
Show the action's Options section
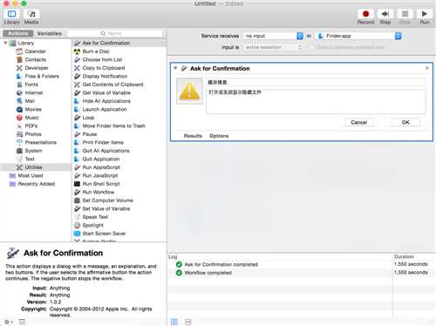219,136
